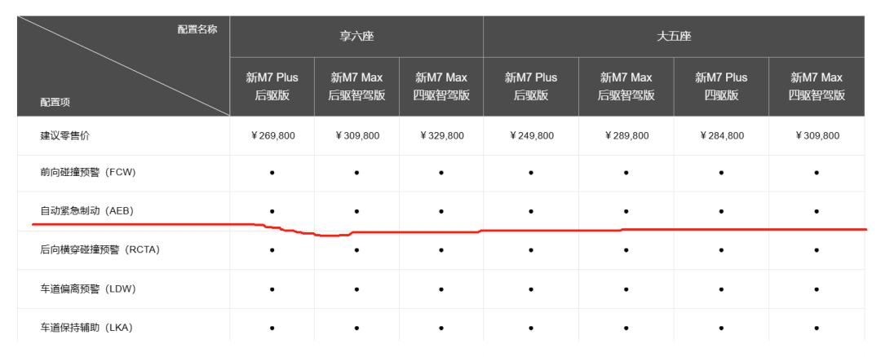Click FCW dot under 新M7 Plus 四驱版
881x357 pixels.
pos(722,174)
